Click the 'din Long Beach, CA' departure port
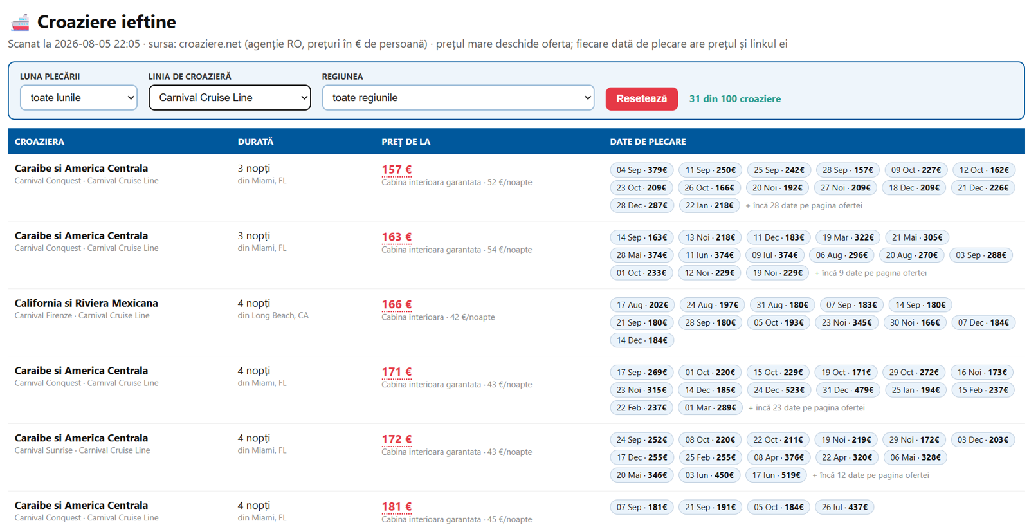The height and width of the screenshot is (525, 1029). point(273,316)
